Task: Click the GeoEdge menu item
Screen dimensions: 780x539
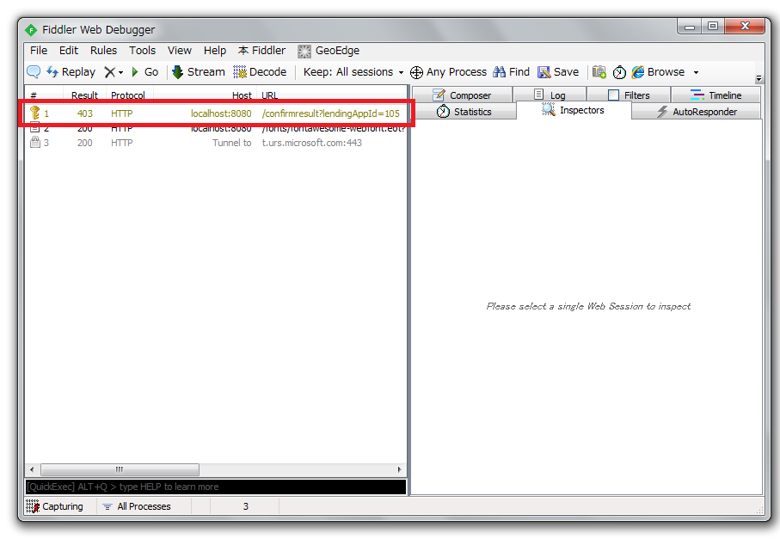Action: coord(329,51)
